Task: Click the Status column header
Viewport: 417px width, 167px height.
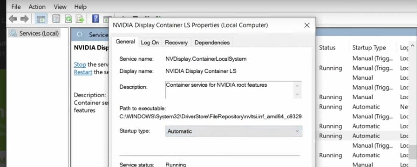Action: 327,48
